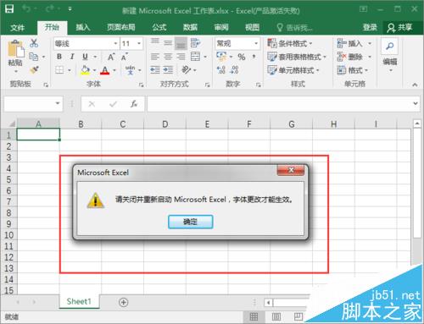Click the Borders icon
Screen dimensions: 424x324
tap(59, 69)
